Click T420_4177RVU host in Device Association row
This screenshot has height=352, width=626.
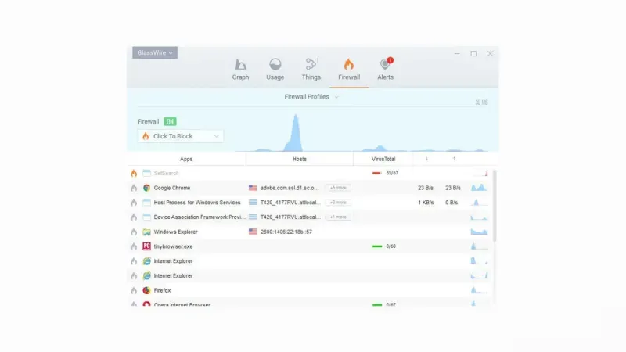[290, 217]
